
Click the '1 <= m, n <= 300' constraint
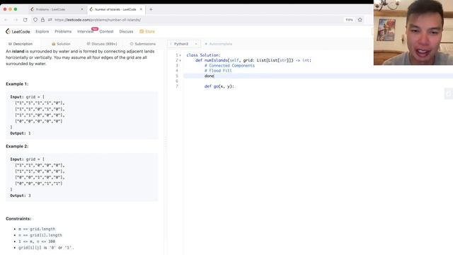pos(37,242)
